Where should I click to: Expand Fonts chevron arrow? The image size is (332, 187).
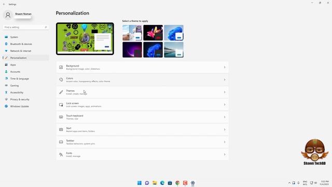click(x=225, y=155)
